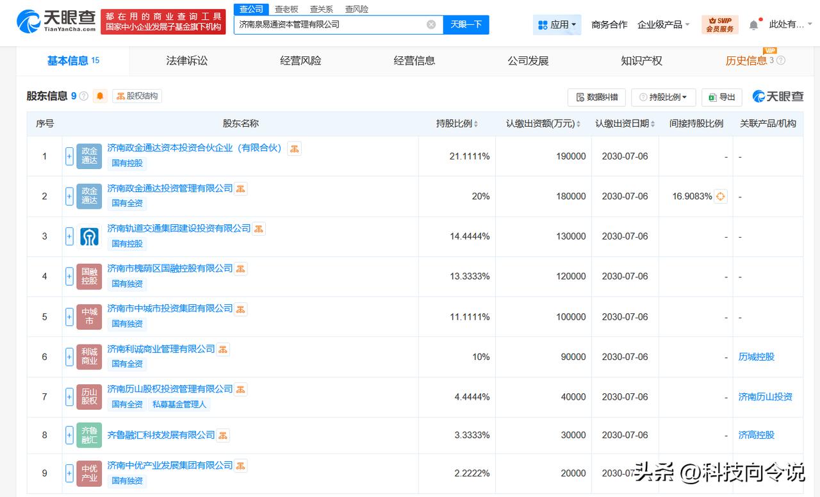Expand row 4 济南市槐荫区国融控股 details
This screenshot has height=497, width=820.
click(x=69, y=277)
